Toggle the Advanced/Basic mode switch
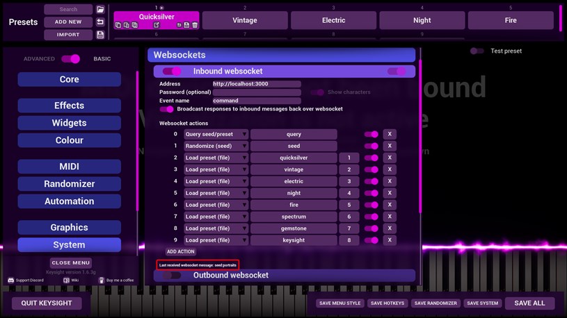The width and height of the screenshot is (567, 318). click(70, 59)
